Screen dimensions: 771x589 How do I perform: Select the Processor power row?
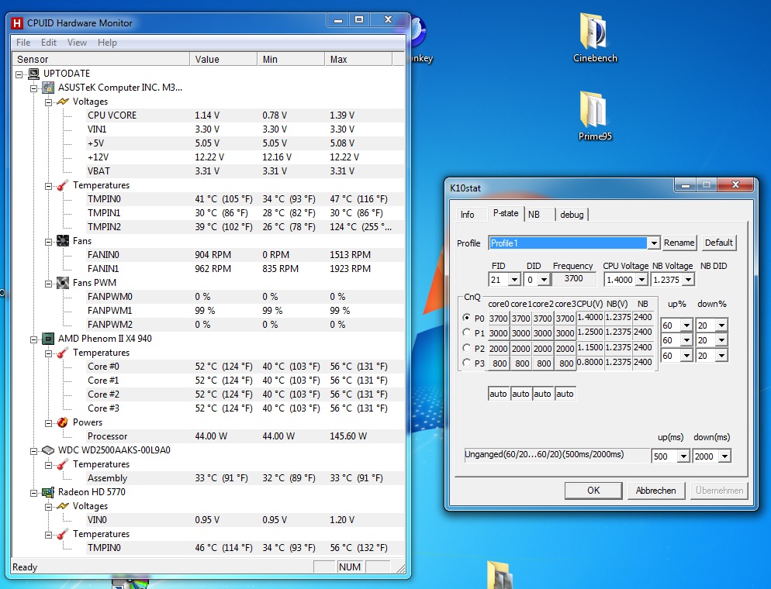click(245, 436)
